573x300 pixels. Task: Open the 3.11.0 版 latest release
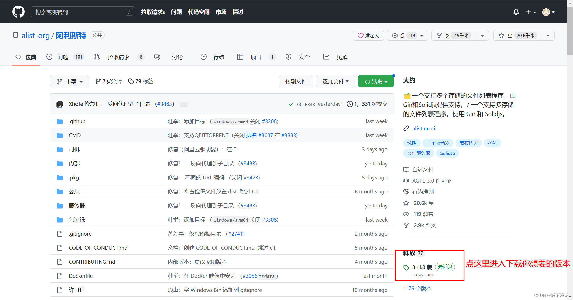[422, 267]
